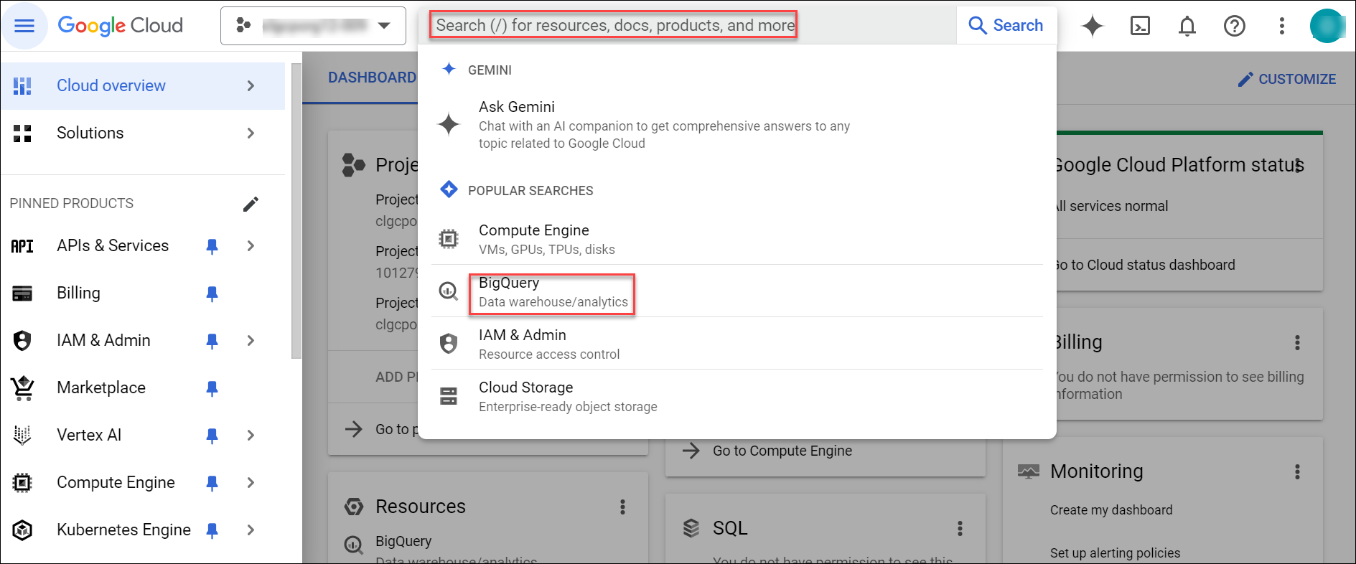
Task: Select Solutions in sidebar
Action: tap(143, 133)
